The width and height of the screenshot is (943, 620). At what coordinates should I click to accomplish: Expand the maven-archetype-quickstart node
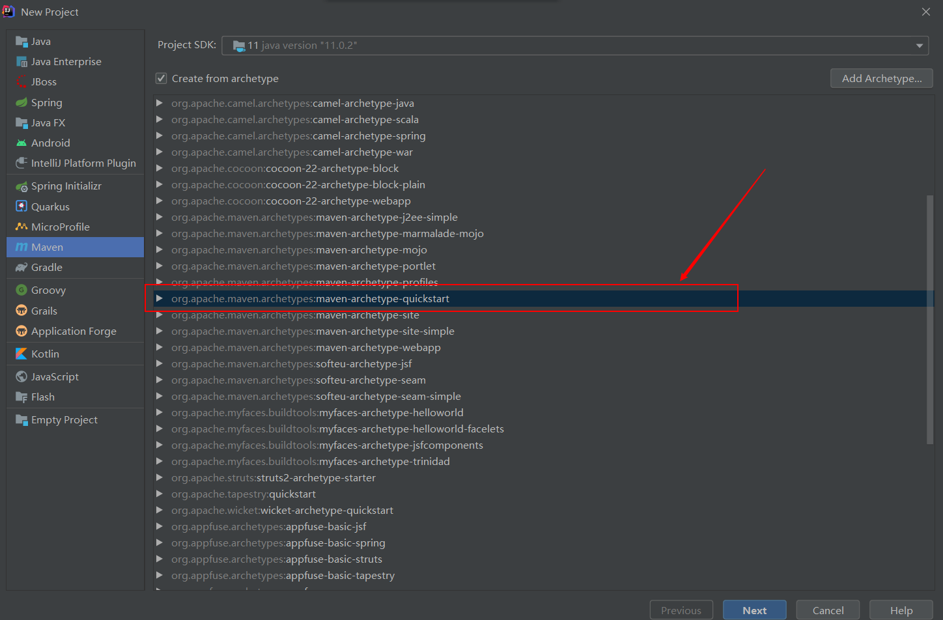[x=159, y=298]
